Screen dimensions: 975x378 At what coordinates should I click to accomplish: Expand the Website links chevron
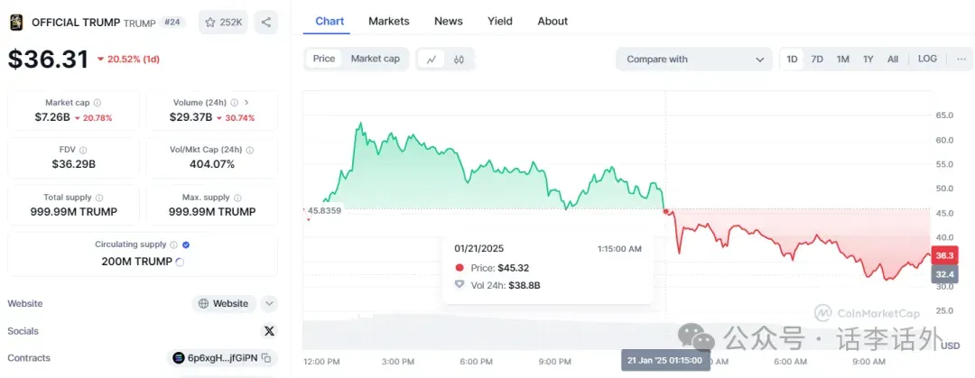(x=269, y=303)
